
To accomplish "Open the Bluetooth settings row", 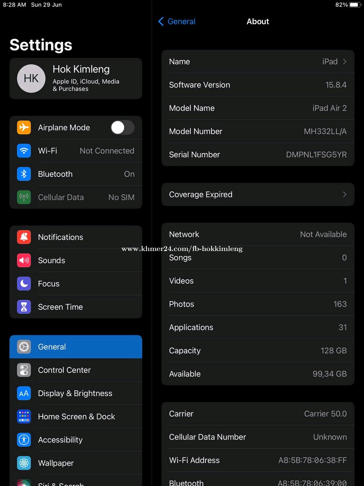I will [x=76, y=174].
